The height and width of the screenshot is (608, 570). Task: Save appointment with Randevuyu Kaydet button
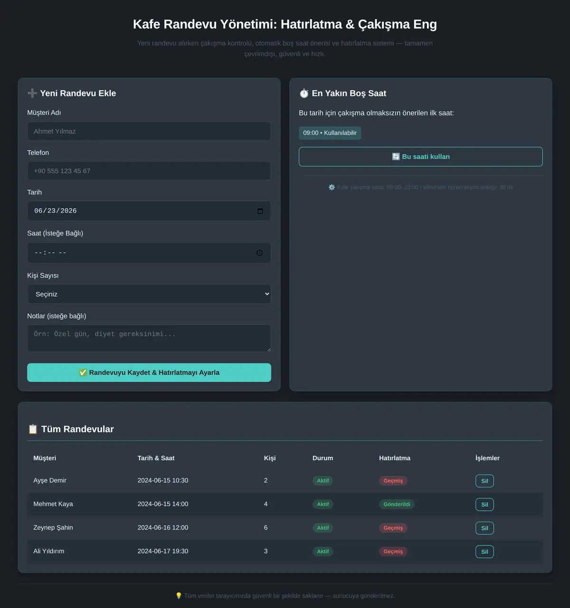149,373
